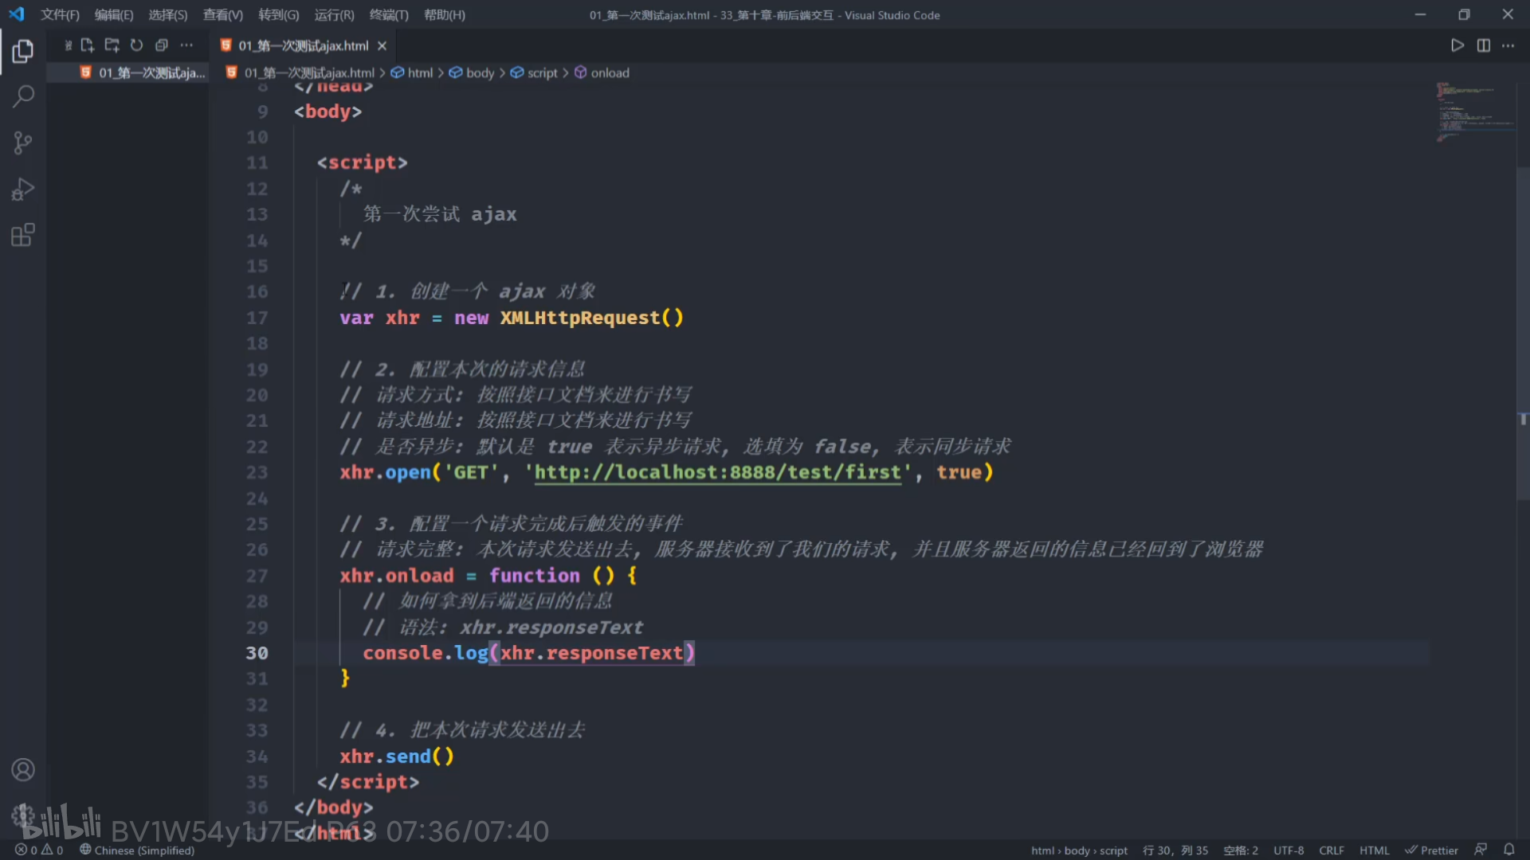Refresh the Explorer file list

pos(136,45)
